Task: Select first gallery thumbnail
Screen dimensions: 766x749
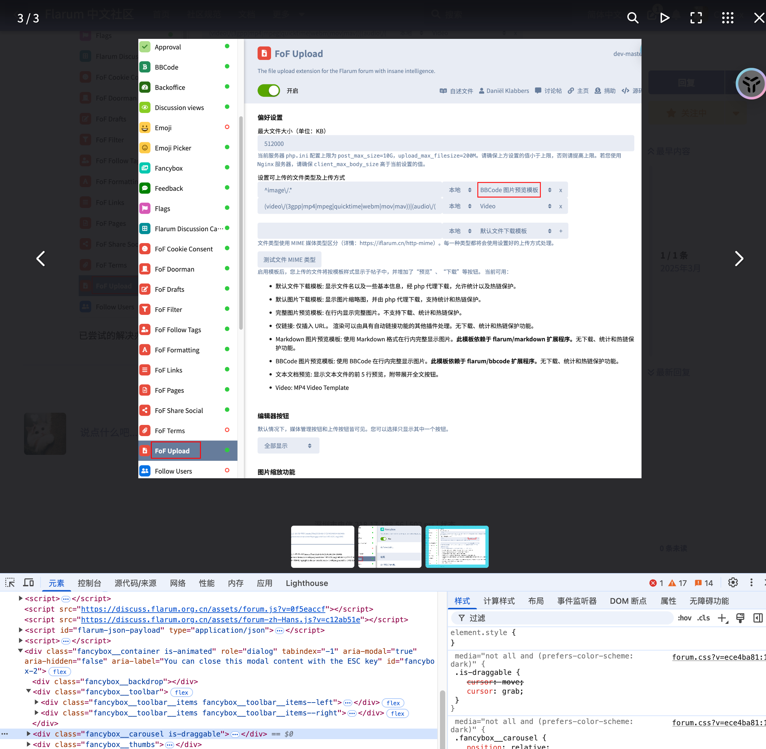Action: (x=322, y=546)
